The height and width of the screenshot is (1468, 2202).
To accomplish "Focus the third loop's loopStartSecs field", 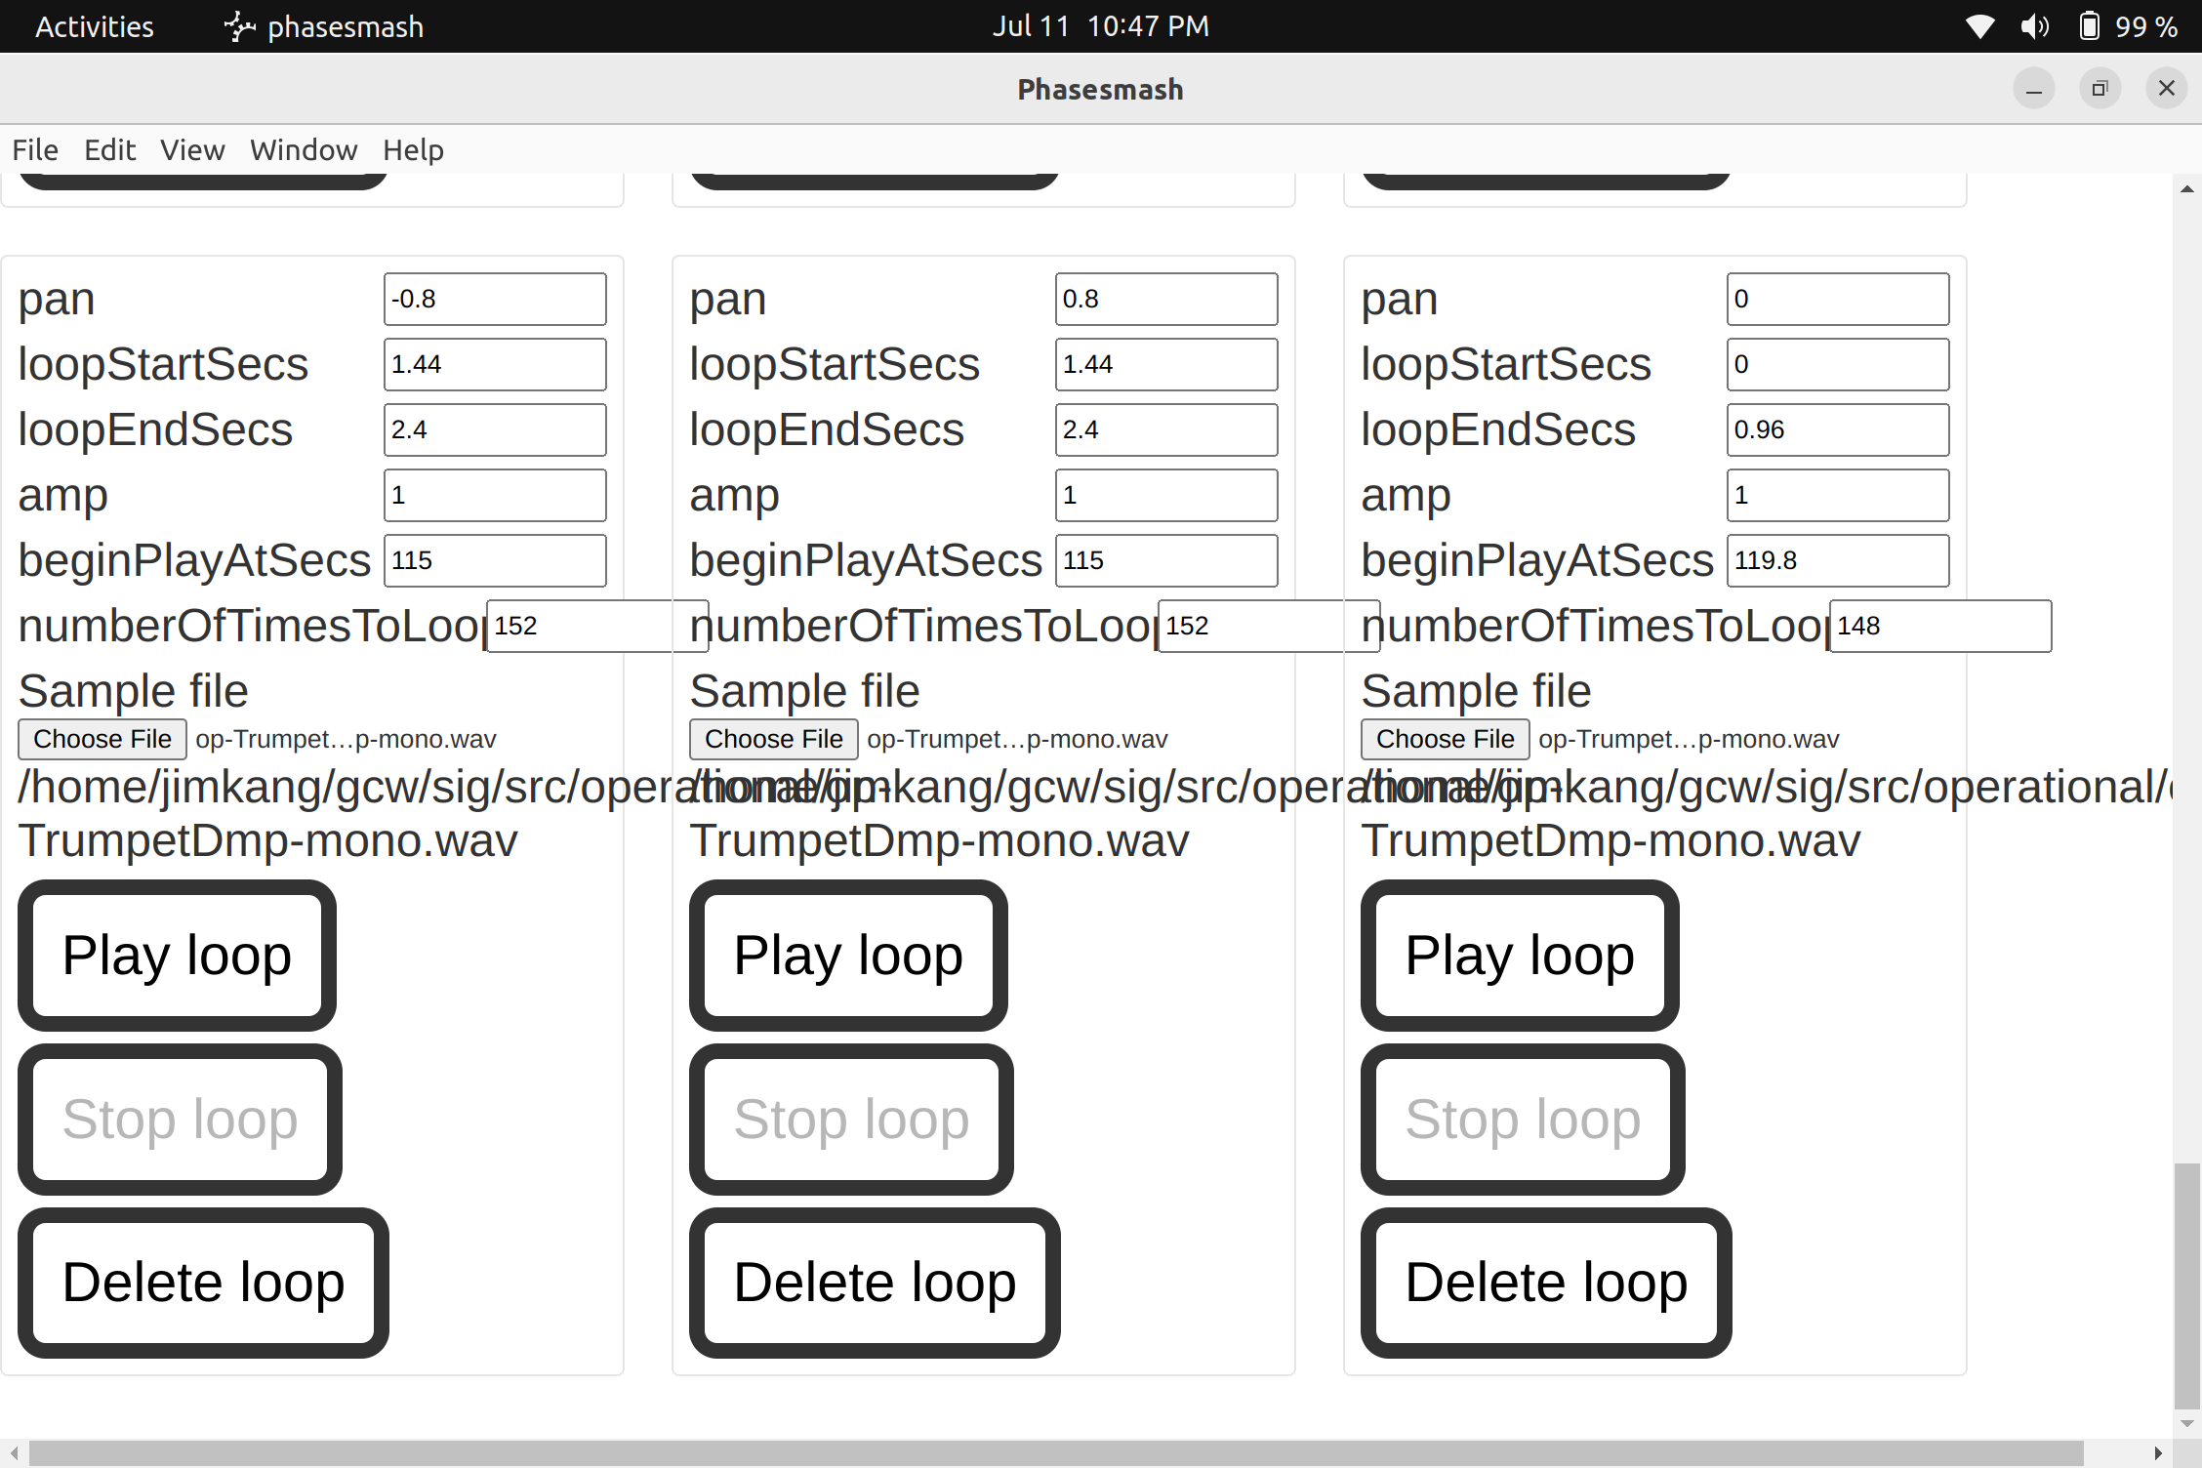I will click(1838, 364).
